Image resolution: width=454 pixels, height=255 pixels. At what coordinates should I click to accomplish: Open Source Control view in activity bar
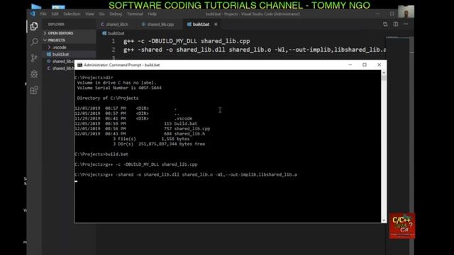tap(34, 58)
